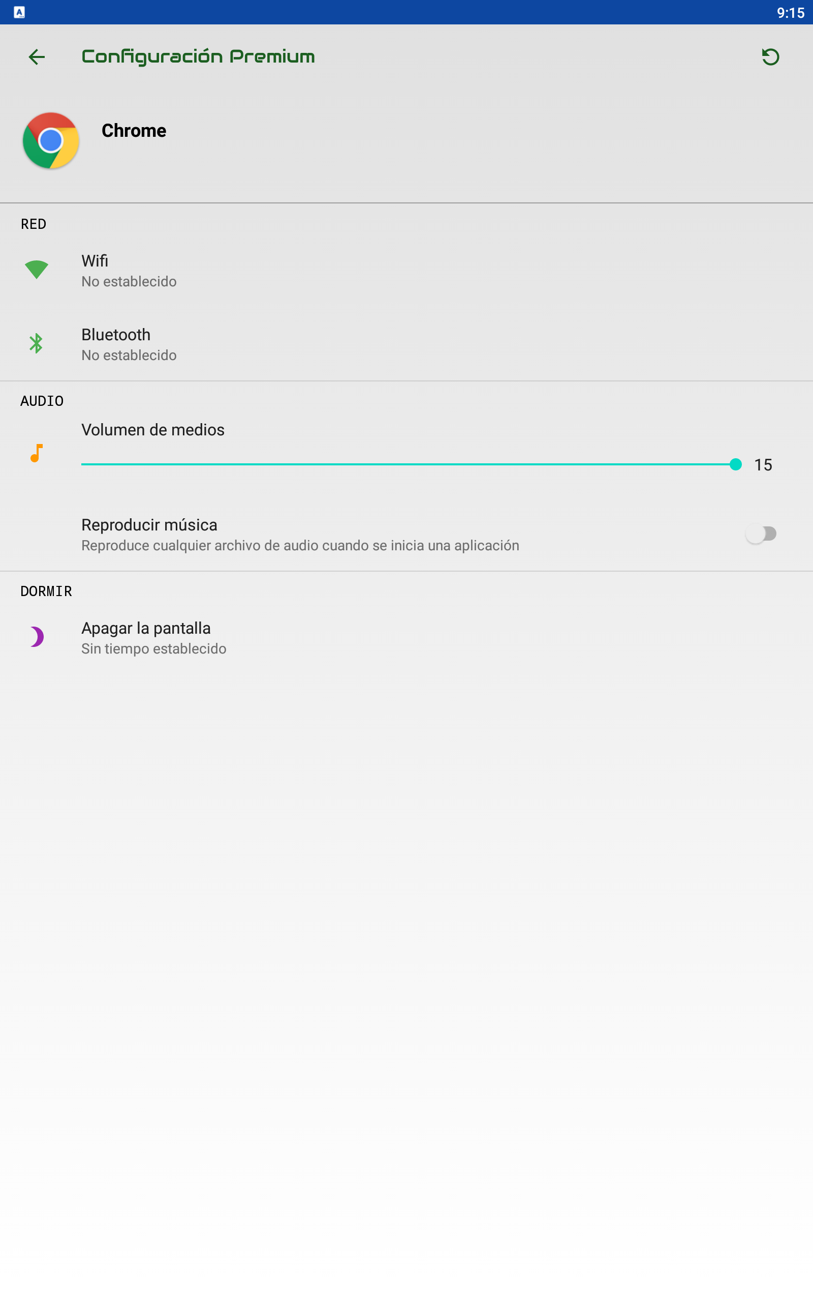Open Apagar la pantalla time setting
The height and width of the screenshot is (1302, 813).
[407, 638]
